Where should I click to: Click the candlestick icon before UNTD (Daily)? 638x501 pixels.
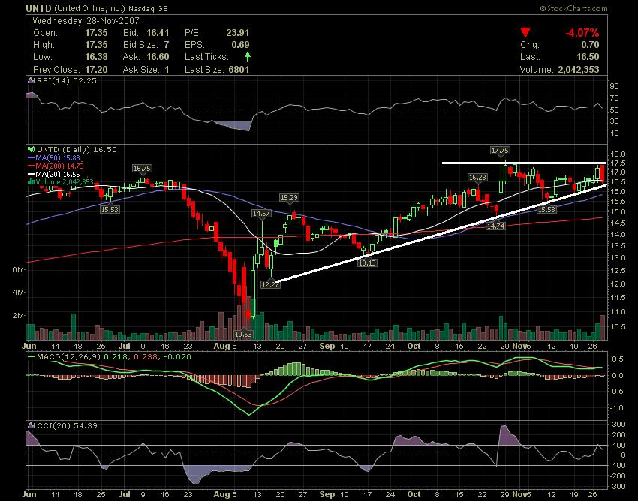31,149
